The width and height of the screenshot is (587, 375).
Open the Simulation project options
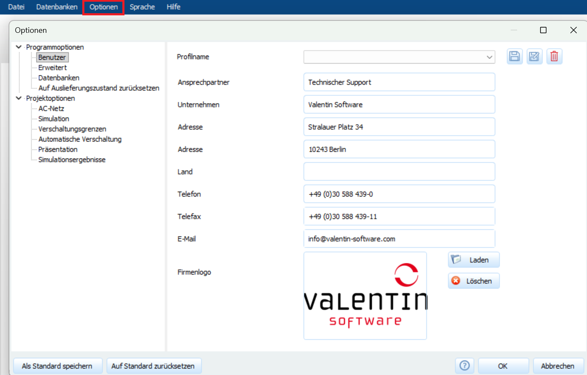pyautogui.click(x=54, y=119)
